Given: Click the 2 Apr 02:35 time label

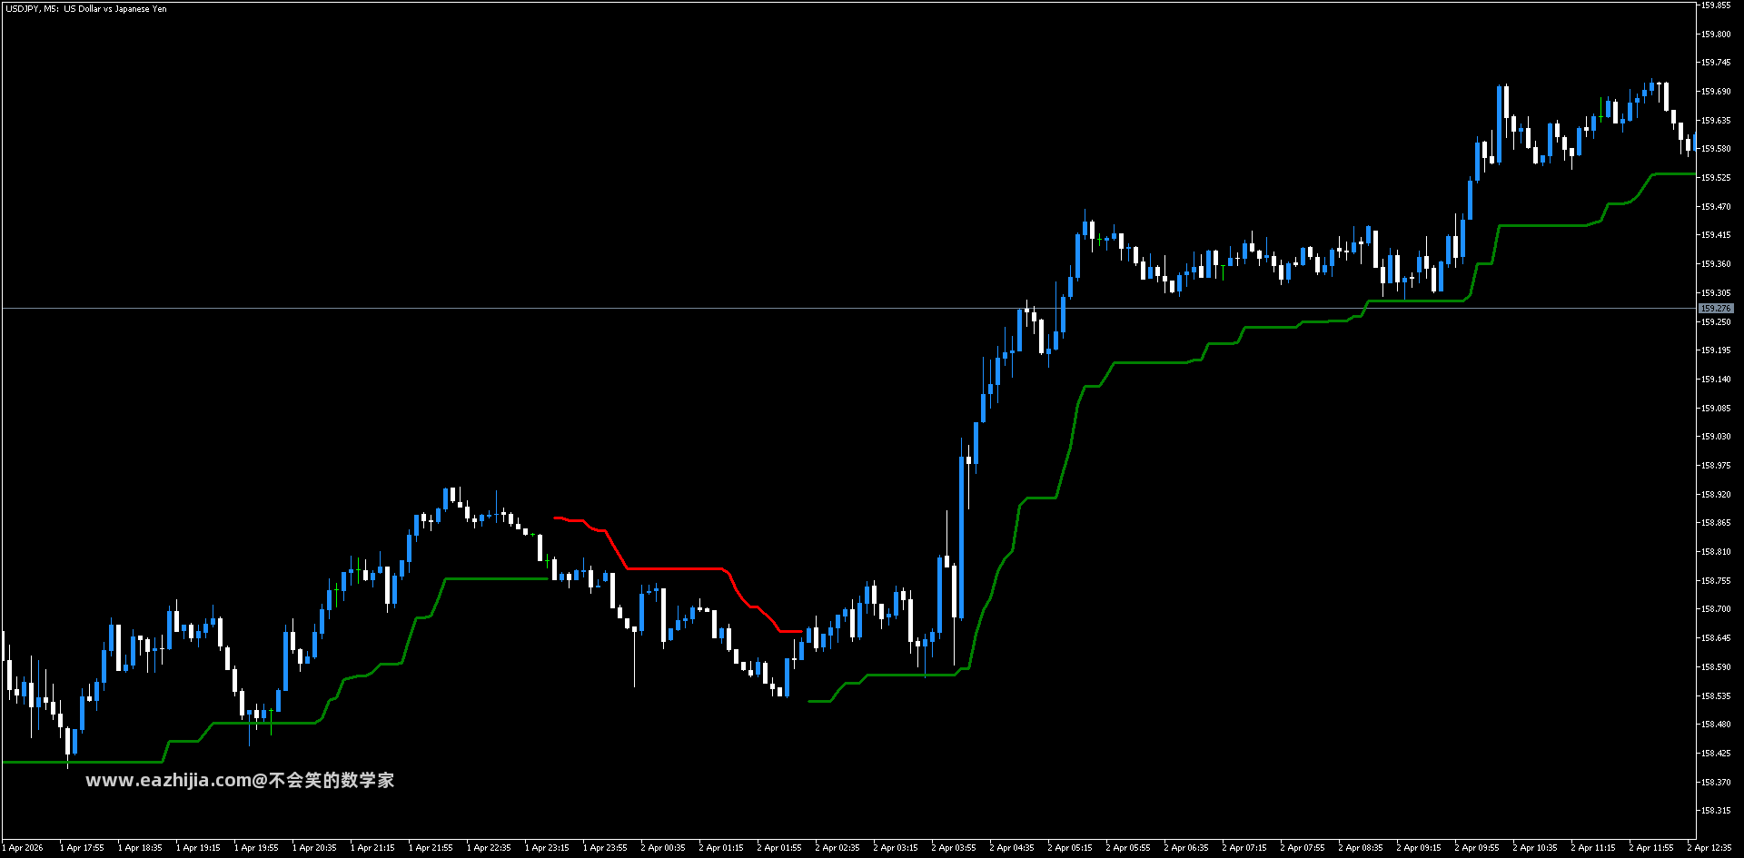Looking at the screenshot, I should click(x=837, y=848).
